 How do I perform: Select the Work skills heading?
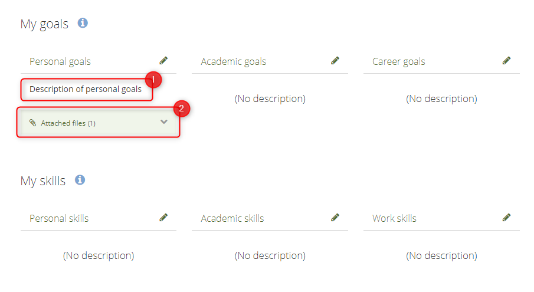click(394, 218)
